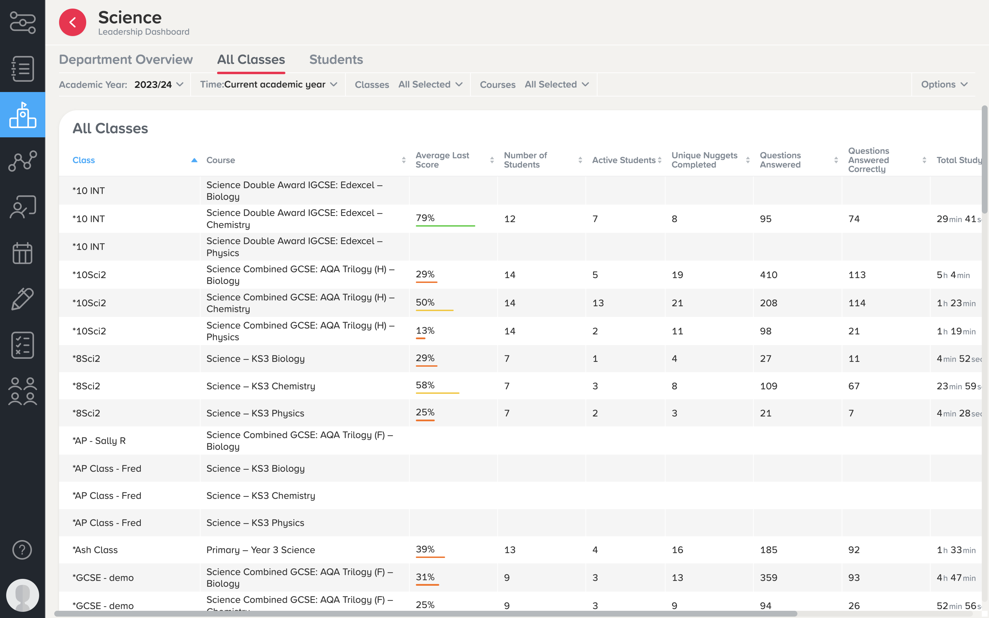Toggle sort on Active Students column
Image resolution: width=989 pixels, height=618 pixels.
click(x=659, y=160)
